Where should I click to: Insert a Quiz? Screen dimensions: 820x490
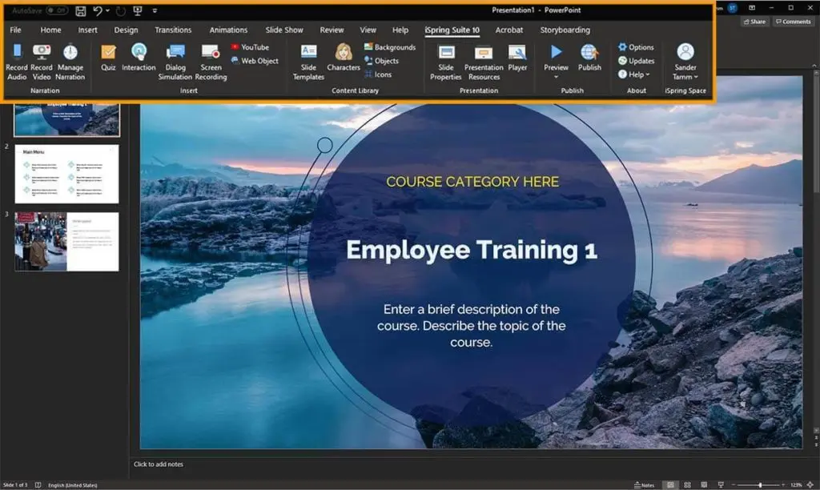pos(108,58)
